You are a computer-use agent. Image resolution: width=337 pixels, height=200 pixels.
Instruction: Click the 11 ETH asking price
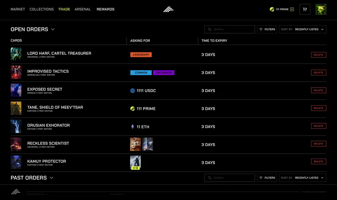(143, 127)
